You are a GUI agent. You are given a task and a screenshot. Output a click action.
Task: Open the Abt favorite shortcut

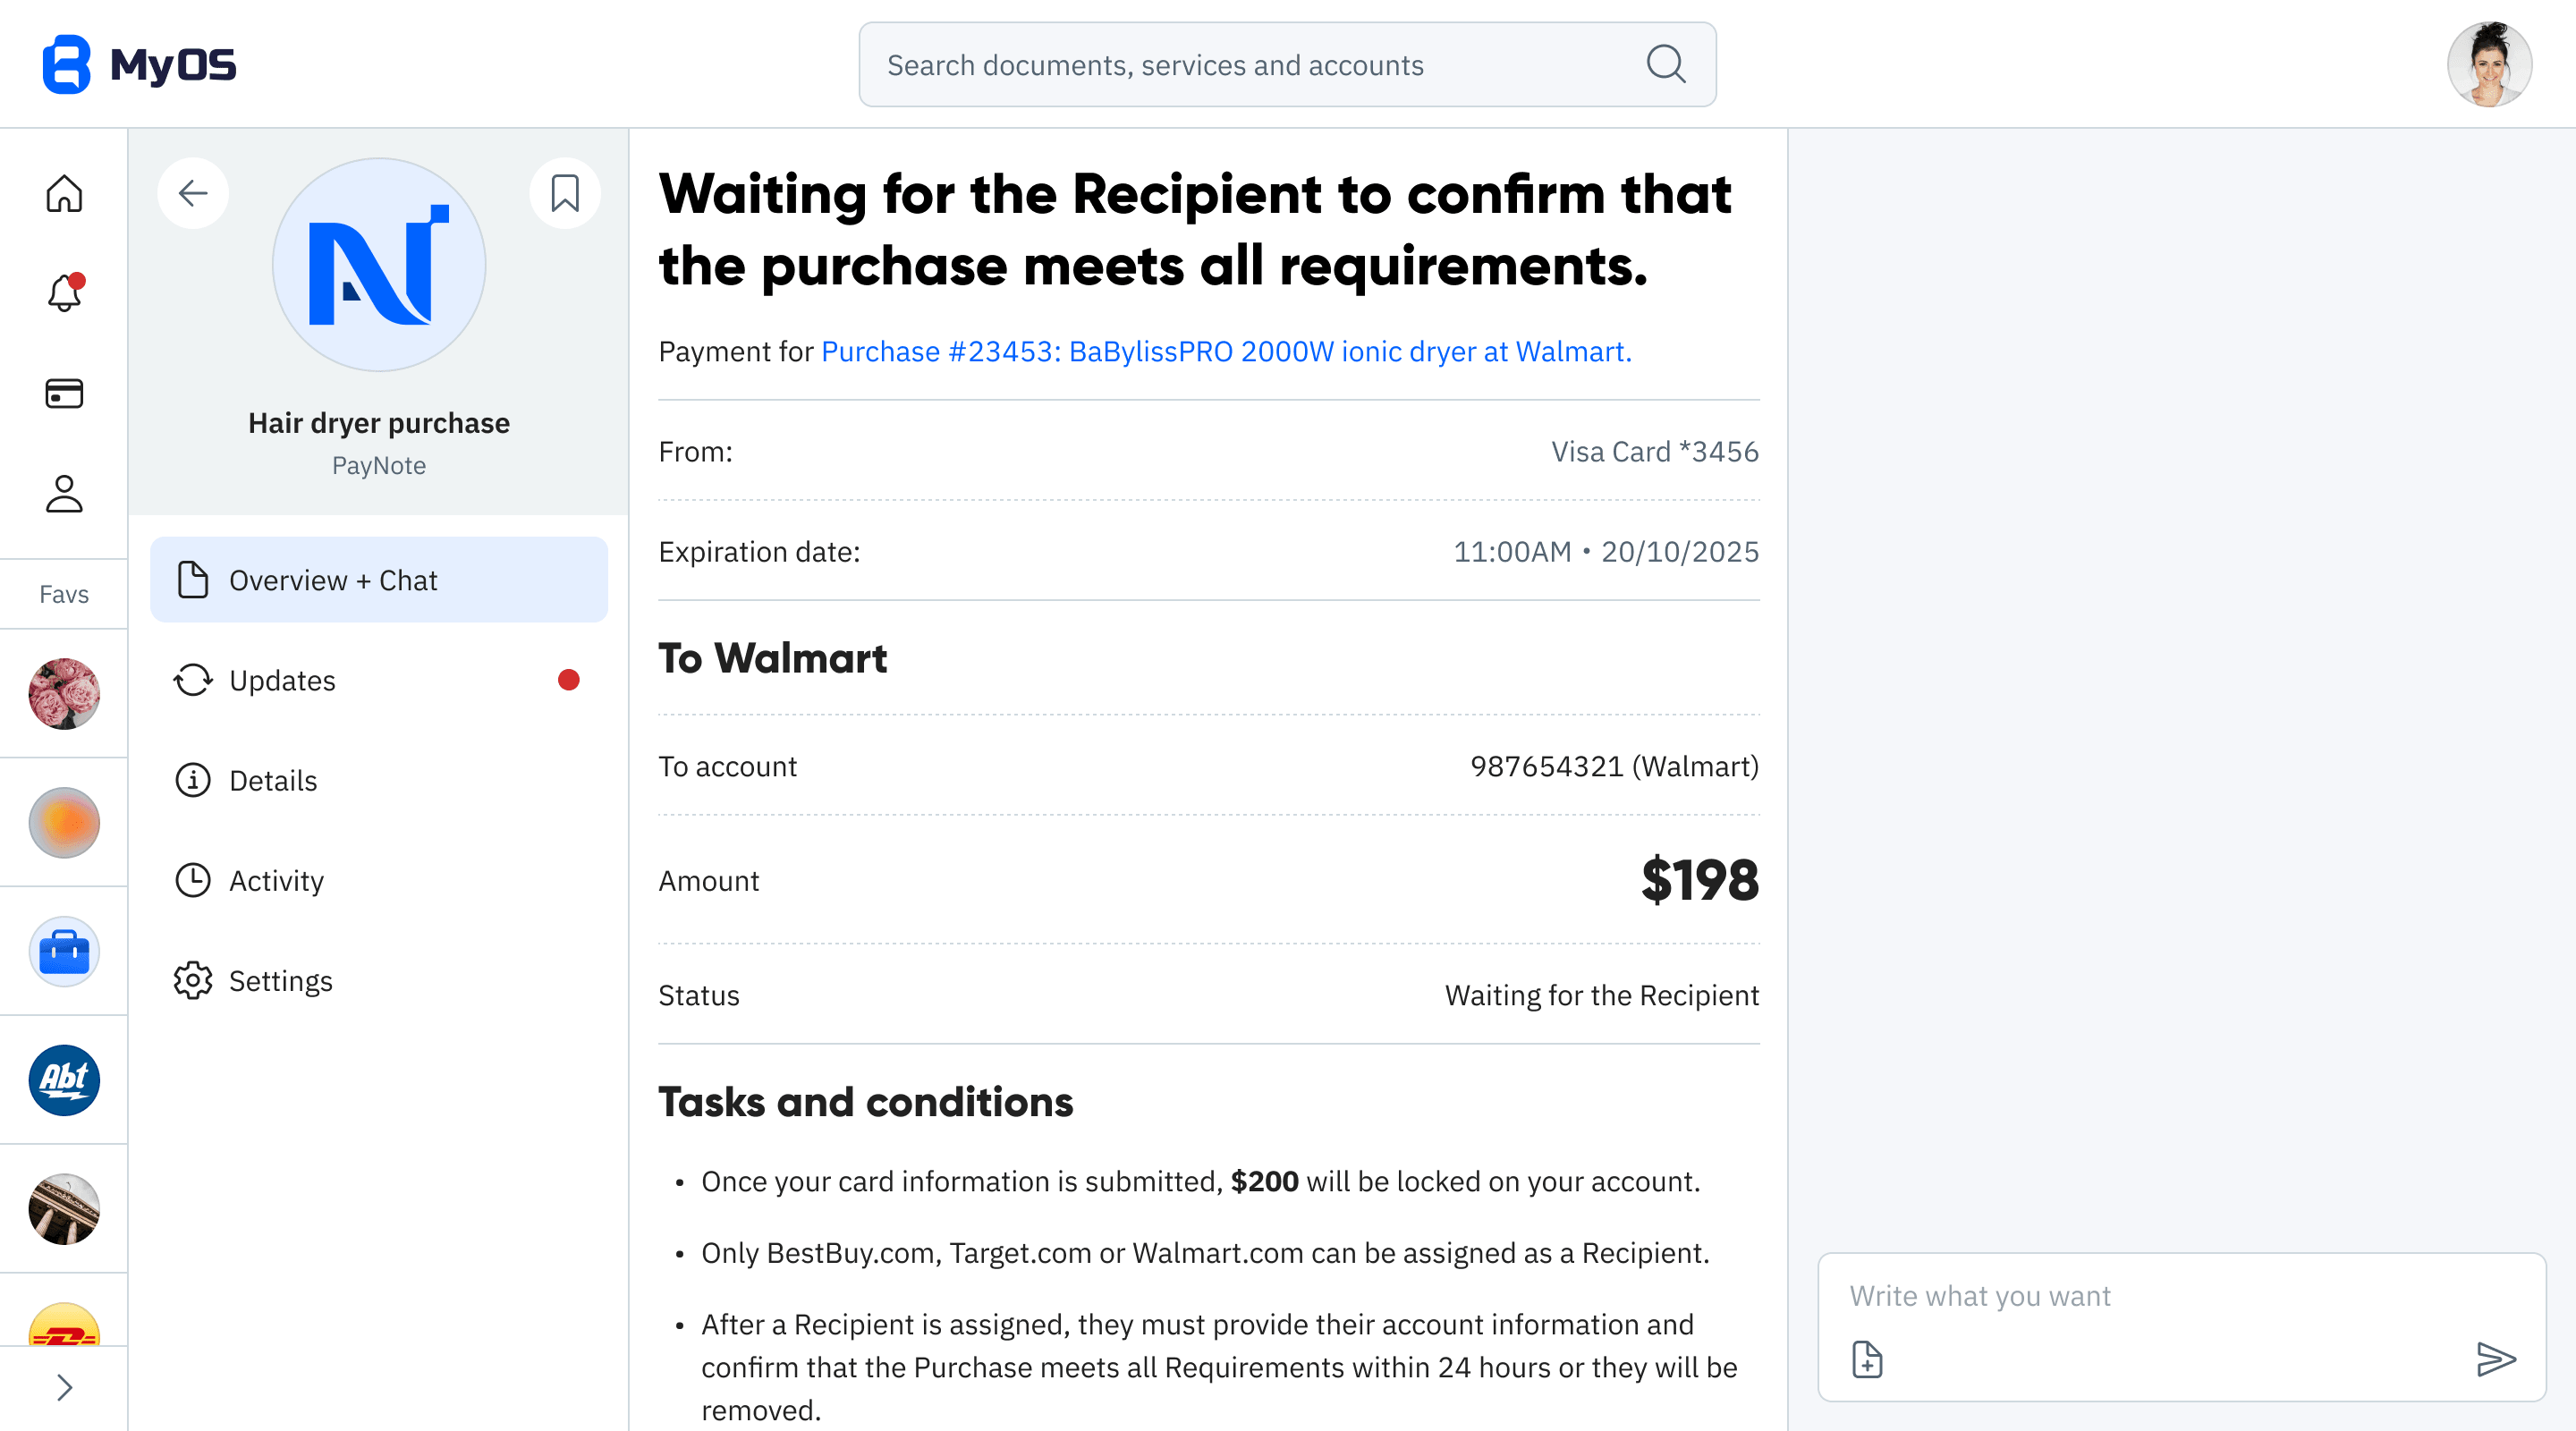pyautogui.click(x=63, y=1080)
